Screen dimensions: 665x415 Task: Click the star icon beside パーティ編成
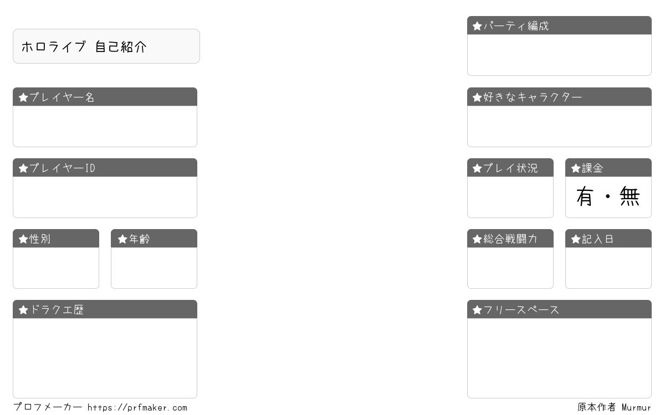pos(477,26)
